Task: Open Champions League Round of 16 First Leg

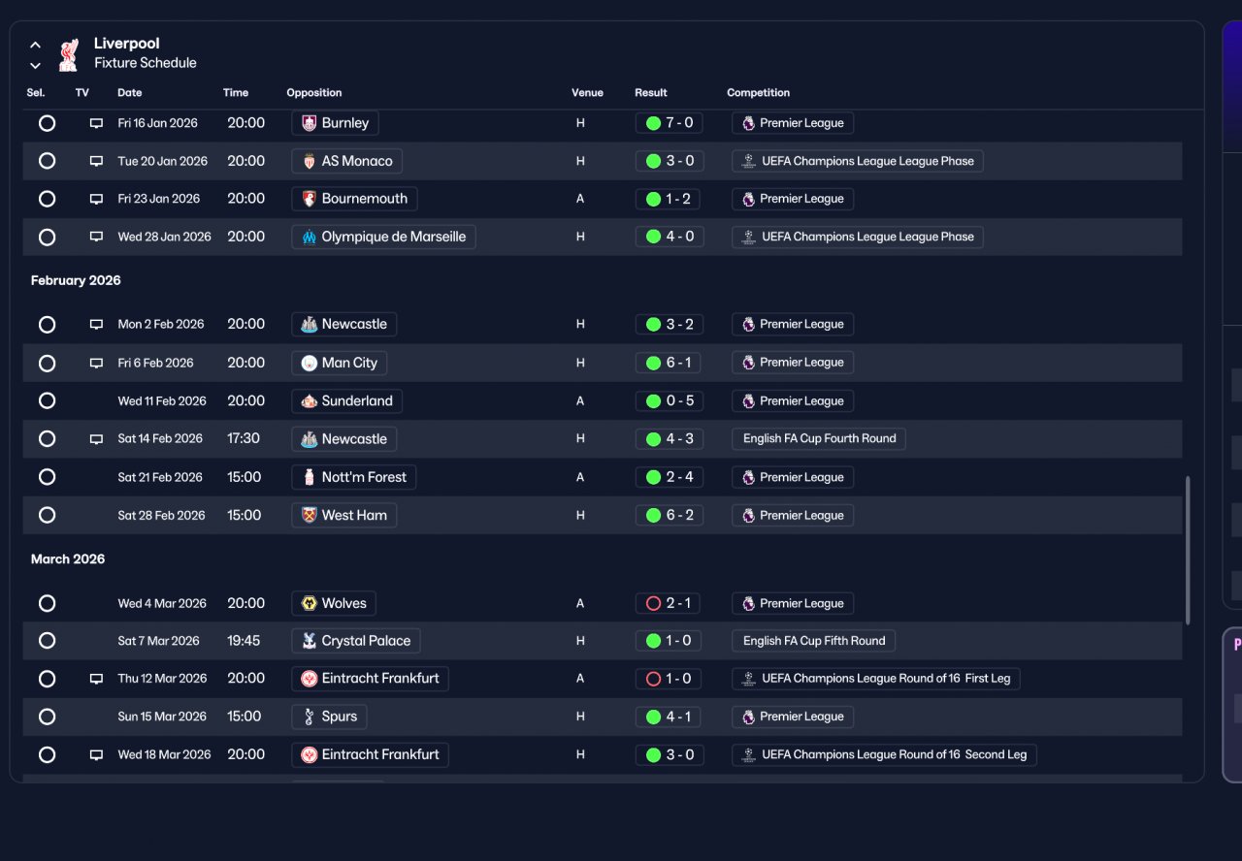Action: [x=876, y=679]
